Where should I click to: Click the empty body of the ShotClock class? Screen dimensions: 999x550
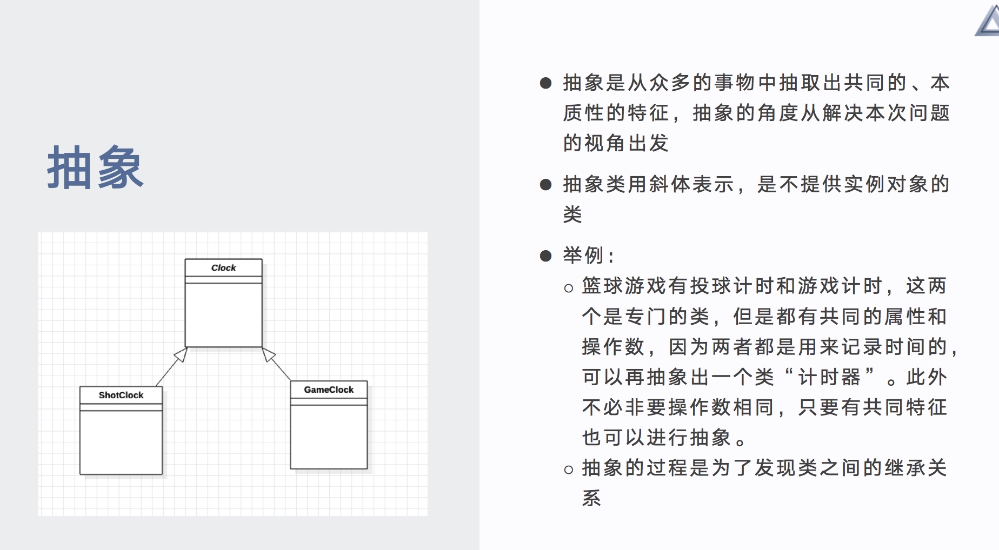(121, 442)
